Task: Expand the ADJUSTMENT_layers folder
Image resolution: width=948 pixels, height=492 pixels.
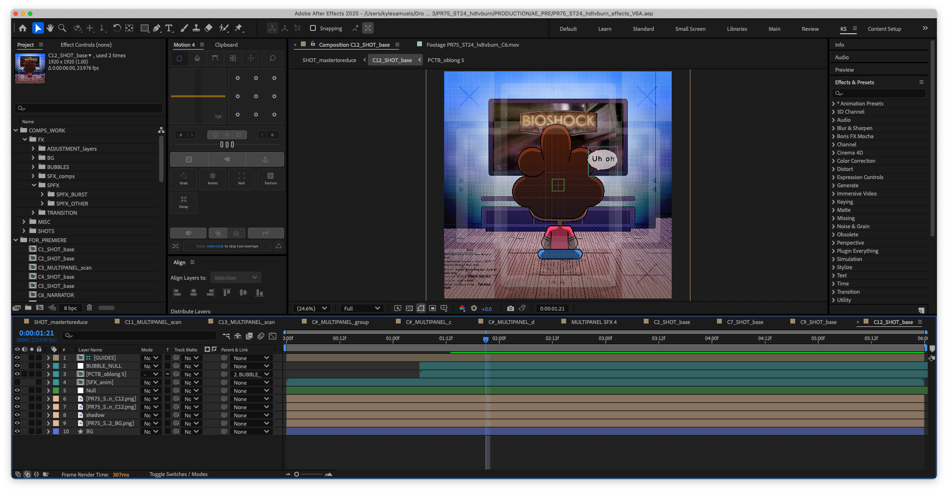Action: (x=33, y=149)
